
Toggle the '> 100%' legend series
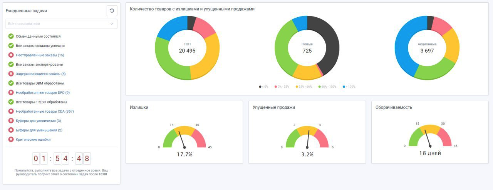(x=349, y=87)
